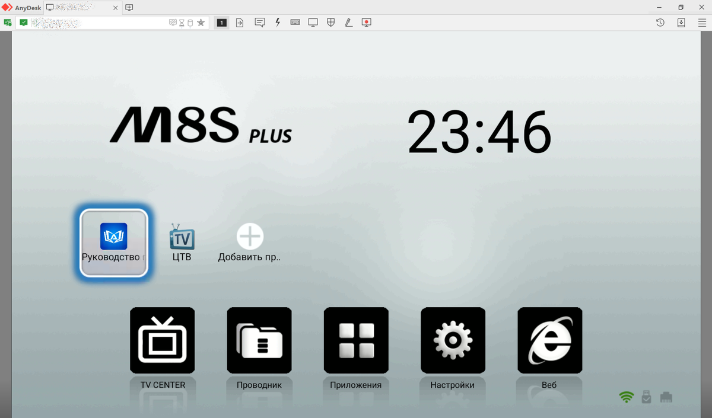Viewport: 712px width, 418px height.
Task: Open Настройки settings
Action: (x=453, y=340)
